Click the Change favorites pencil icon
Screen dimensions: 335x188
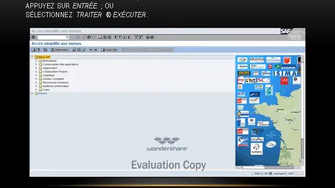tap(84, 50)
